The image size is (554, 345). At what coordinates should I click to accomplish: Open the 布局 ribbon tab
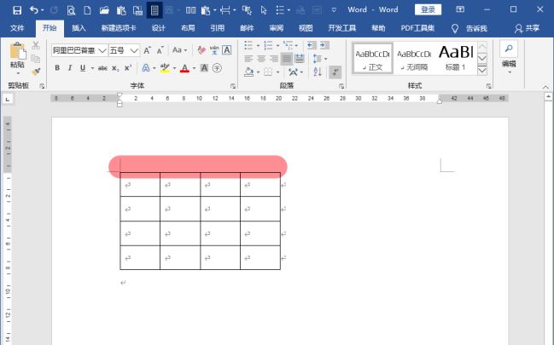pyautogui.click(x=188, y=28)
